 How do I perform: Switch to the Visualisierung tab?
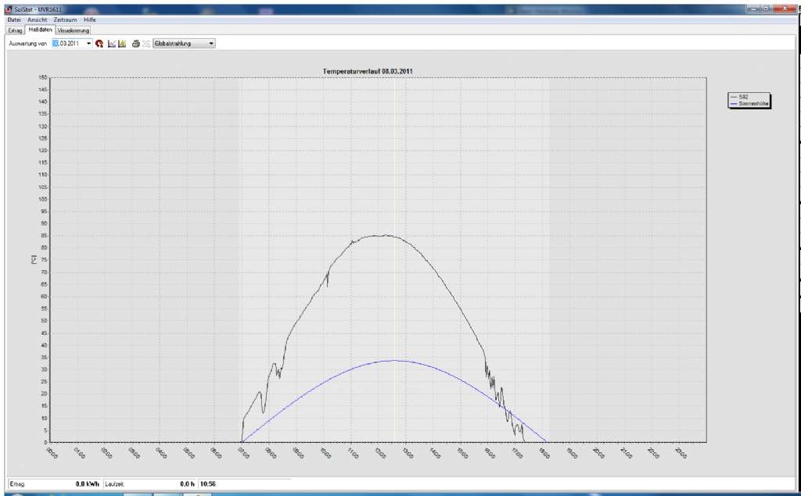[74, 30]
